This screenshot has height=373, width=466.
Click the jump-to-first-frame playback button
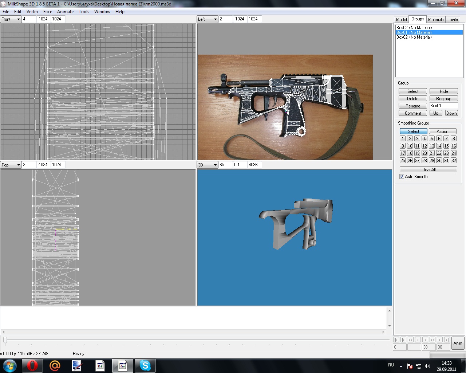coord(396,339)
